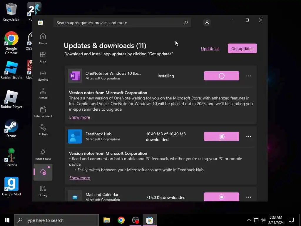This screenshot has width=301, height=226.
Task: Open the Entertainment section
Action: coord(43,112)
